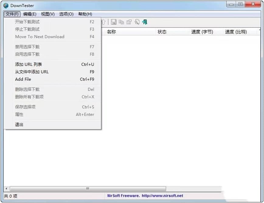Select 添加 URL 列表 menu entry
264x203 pixels.
[x=29, y=64]
